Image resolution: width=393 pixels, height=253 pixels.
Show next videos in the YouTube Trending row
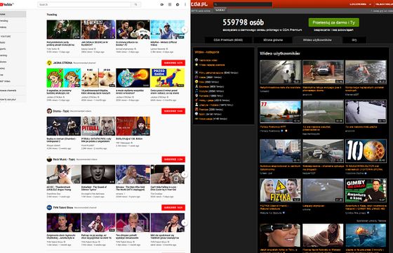pos(185,30)
